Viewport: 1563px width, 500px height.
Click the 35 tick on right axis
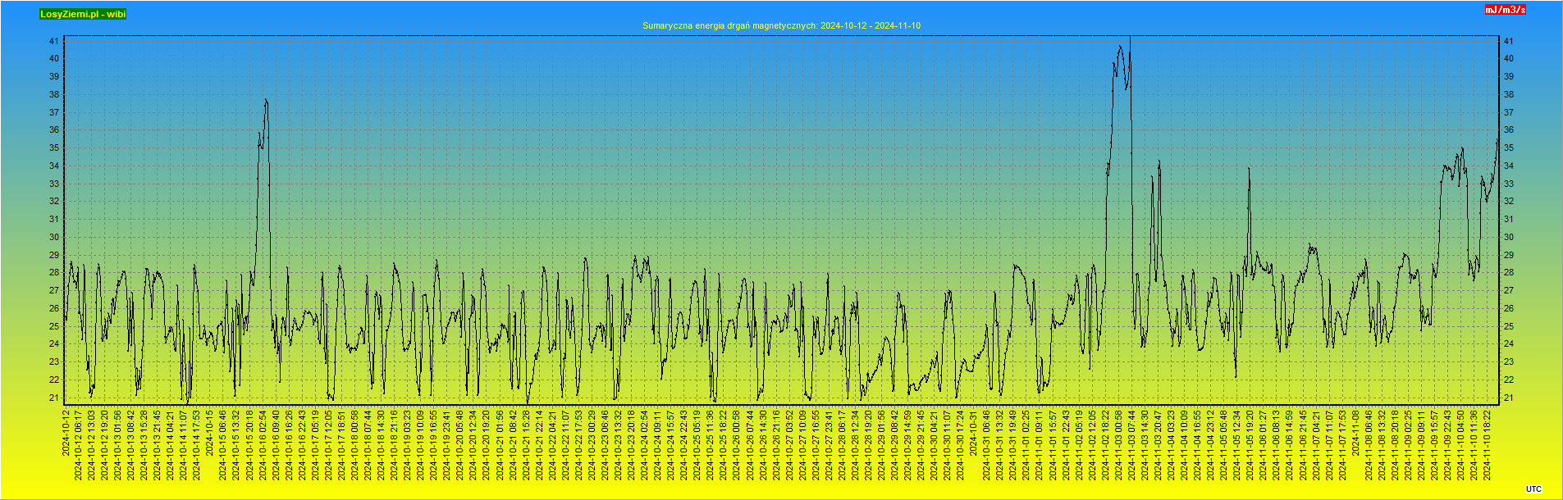coord(1508,148)
